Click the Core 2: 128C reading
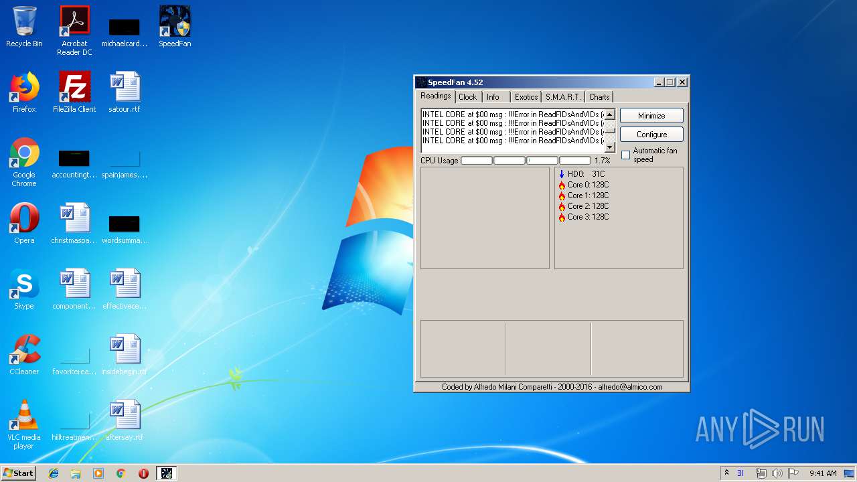This screenshot has height=482, width=857. 583,206
